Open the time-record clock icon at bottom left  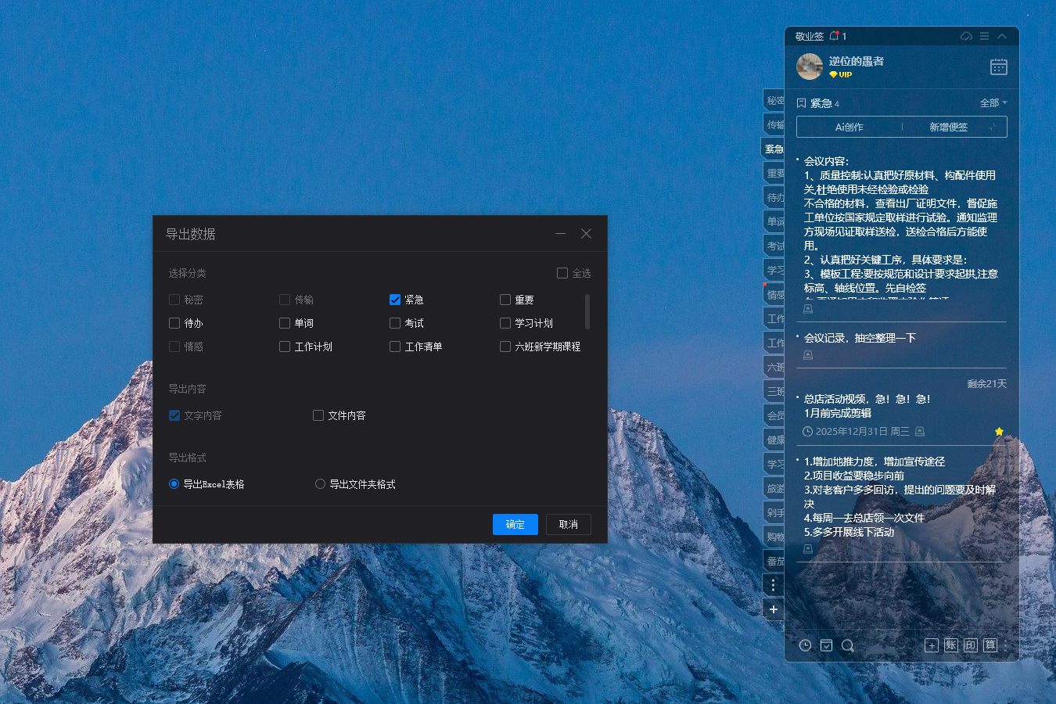[805, 645]
